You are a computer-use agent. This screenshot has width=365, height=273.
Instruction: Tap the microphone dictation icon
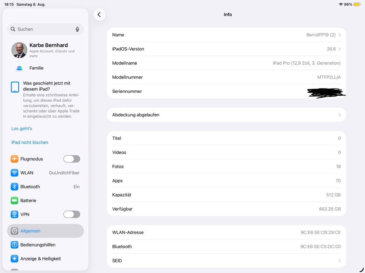pos(77,29)
